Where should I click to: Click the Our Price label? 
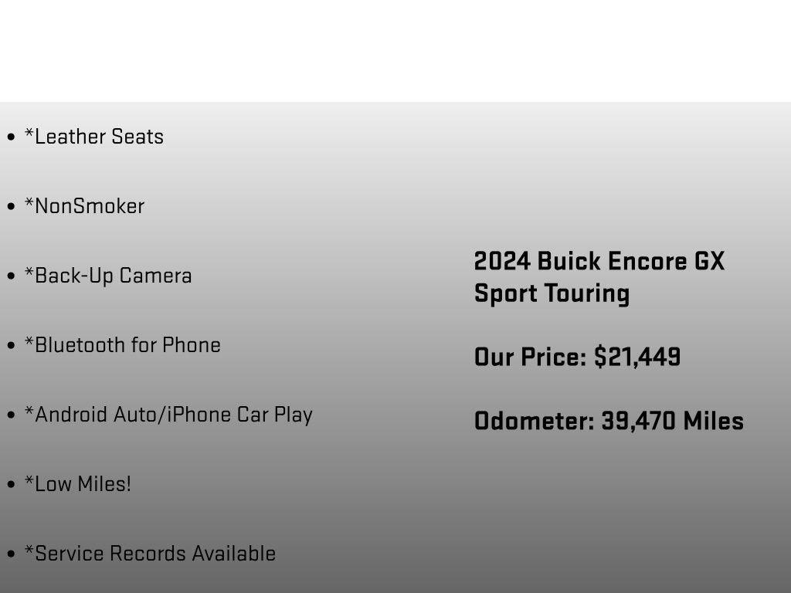(x=531, y=357)
